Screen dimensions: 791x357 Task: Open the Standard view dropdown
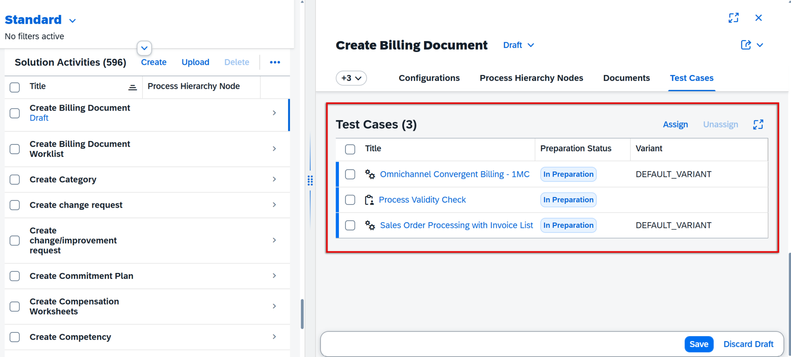click(x=72, y=21)
